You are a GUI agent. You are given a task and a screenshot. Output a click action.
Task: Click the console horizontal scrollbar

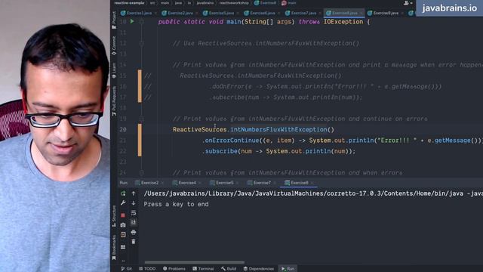pyautogui.click(x=195, y=262)
